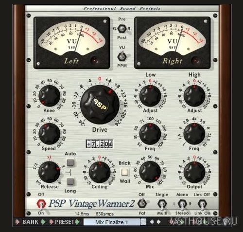The image size is (243, 232).
Task: Toggle the Pre/Post G.R. meter switch
Action: pos(122,29)
